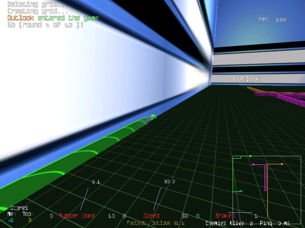The width and height of the screenshot is (305, 228).
Task: Click the Rubber Used label
Action: 77,216
